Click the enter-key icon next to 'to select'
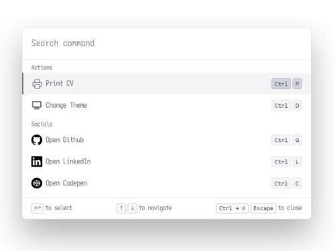 point(38,208)
